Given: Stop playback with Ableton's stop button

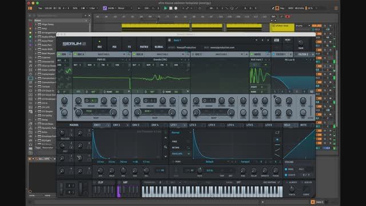Looking at the screenshot, I should (x=170, y=8).
